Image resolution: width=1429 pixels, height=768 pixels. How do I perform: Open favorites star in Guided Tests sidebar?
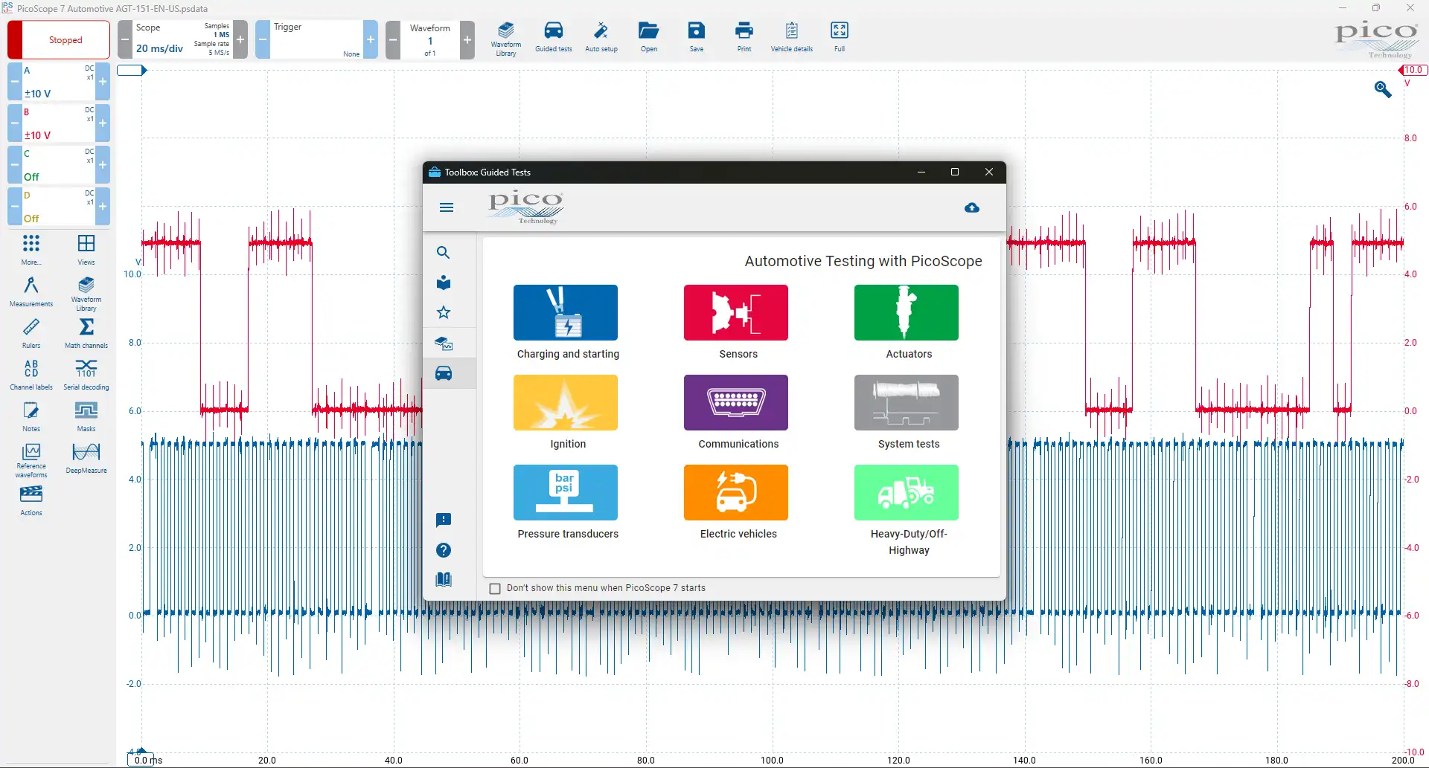tap(444, 312)
